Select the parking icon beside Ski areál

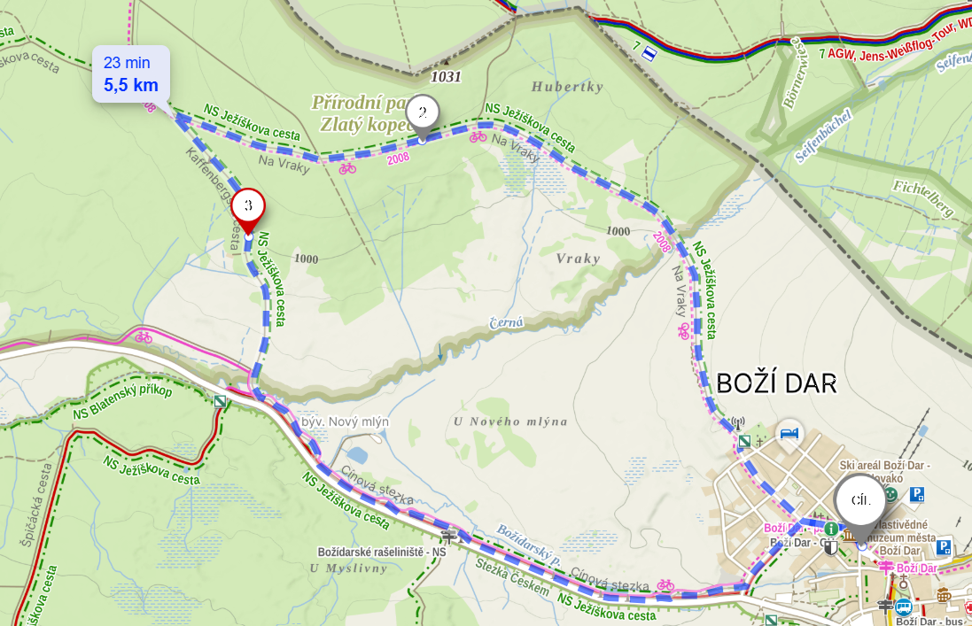point(917,494)
